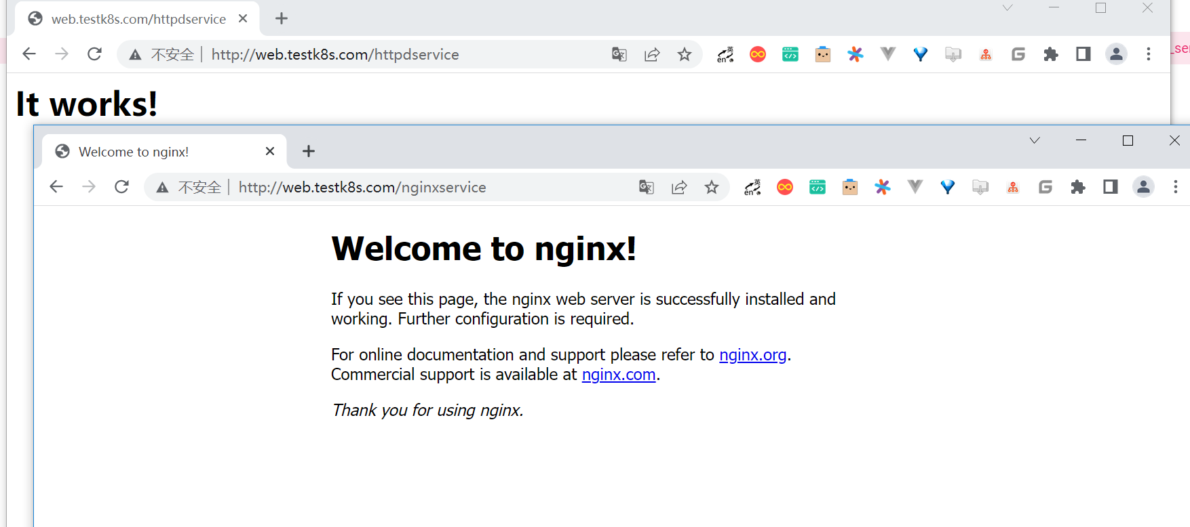Share the httpdservice page
Viewport: 1190px width, 527px height.
click(652, 55)
